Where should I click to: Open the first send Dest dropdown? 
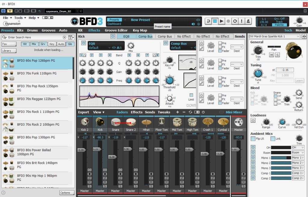coord(237,47)
